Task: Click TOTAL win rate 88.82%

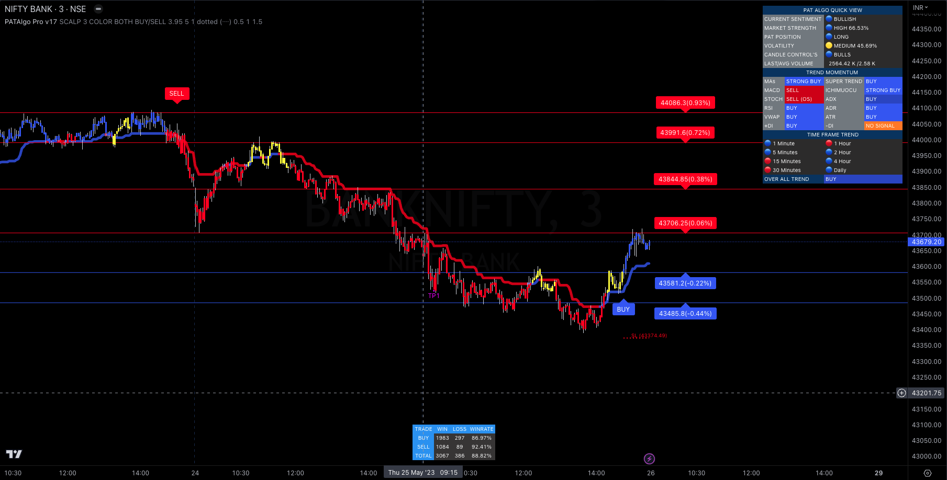Action: (x=482, y=455)
